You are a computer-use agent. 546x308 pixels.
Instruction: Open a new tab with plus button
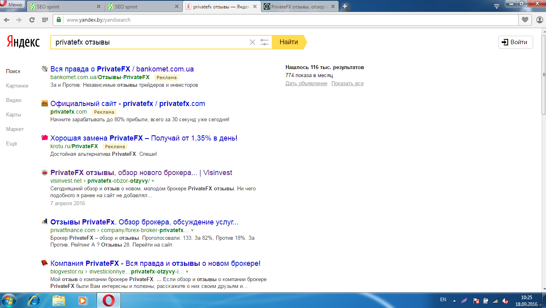point(345,6)
